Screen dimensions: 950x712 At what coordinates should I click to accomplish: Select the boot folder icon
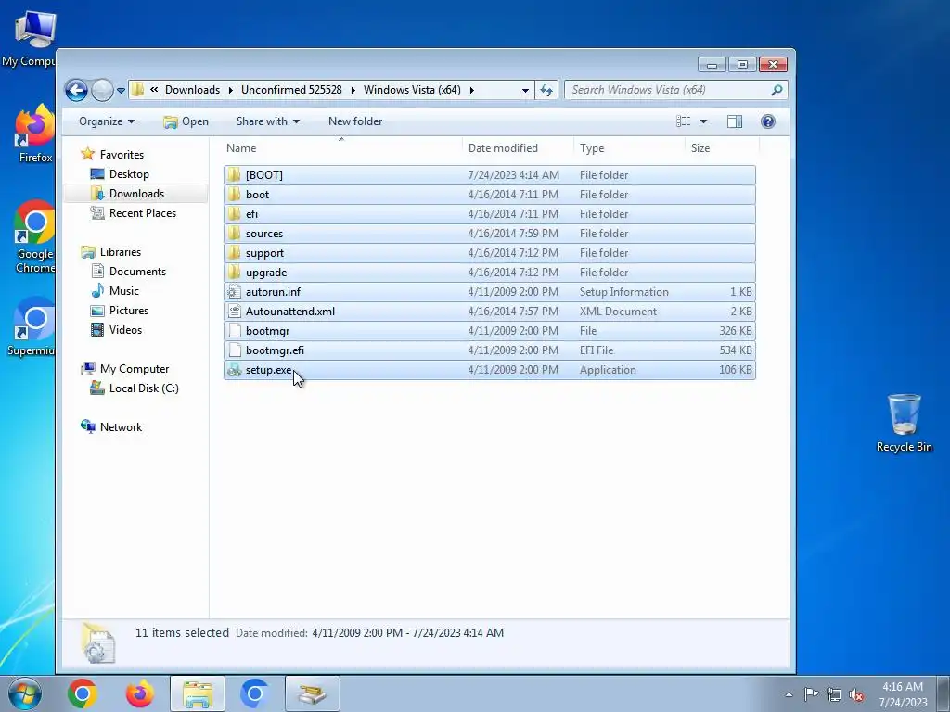click(235, 195)
